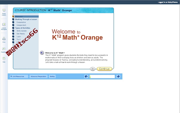Expand Unit Resources
180x113 pixels.
click(19, 77)
